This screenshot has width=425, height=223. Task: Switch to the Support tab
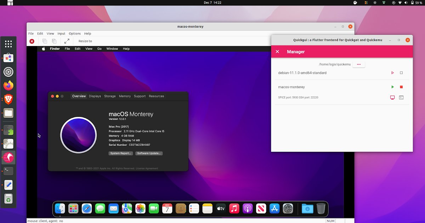(x=140, y=96)
